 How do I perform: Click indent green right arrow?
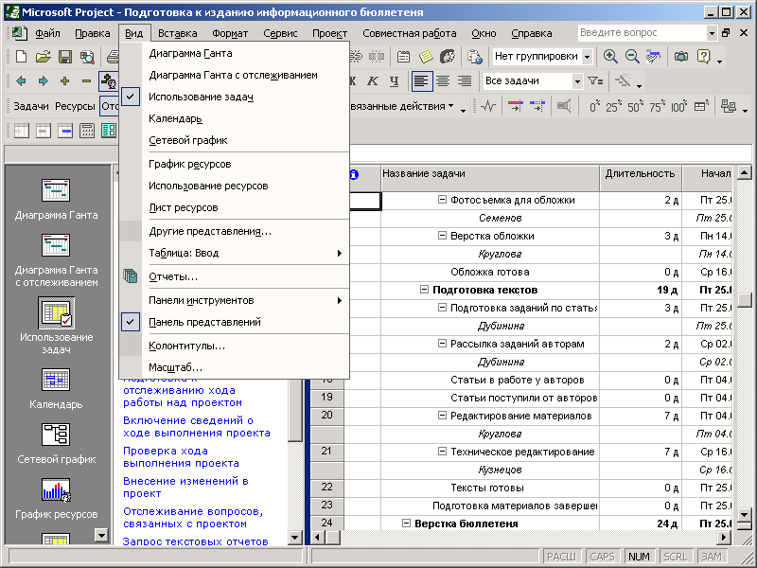pyautogui.click(x=43, y=81)
